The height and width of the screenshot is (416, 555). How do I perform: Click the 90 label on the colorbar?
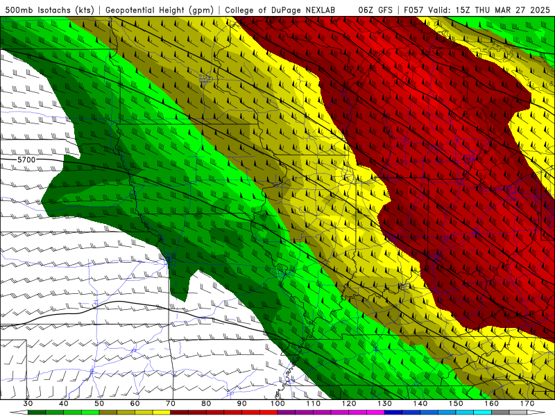[242, 404]
